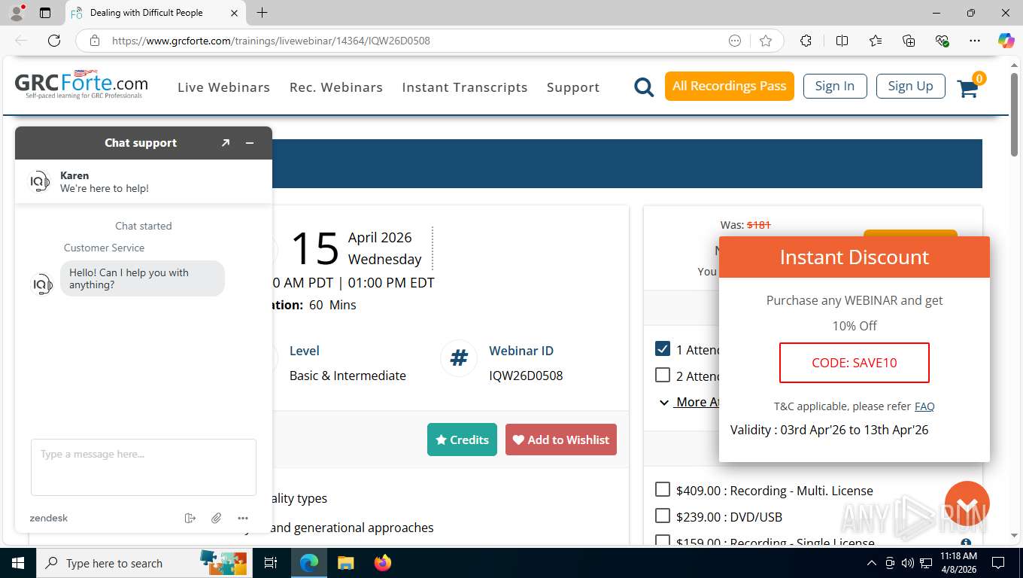Click the Sign Up button
Viewport: 1023px width, 578px height.
(910, 86)
